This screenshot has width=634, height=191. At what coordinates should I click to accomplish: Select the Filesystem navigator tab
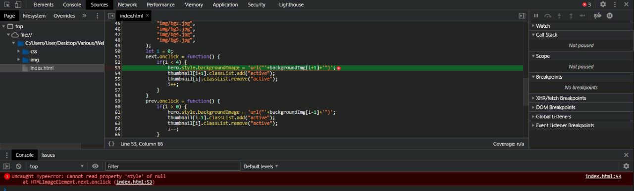[x=34, y=16]
